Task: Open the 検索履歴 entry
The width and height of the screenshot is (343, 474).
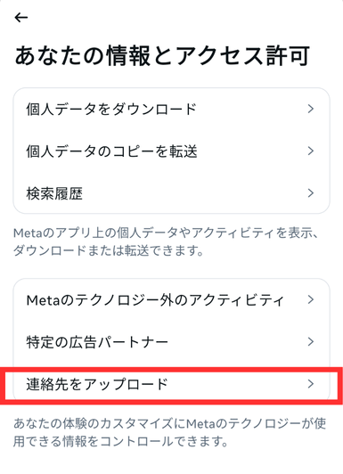Action: pyautogui.click(x=171, y=193)
